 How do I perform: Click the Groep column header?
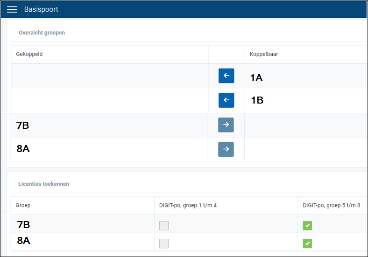point(23,205)
